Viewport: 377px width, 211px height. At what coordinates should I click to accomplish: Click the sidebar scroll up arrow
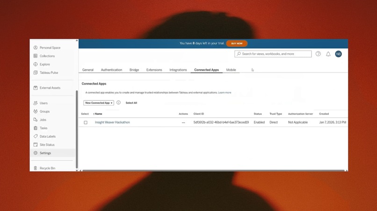click(x=77, y=41)
